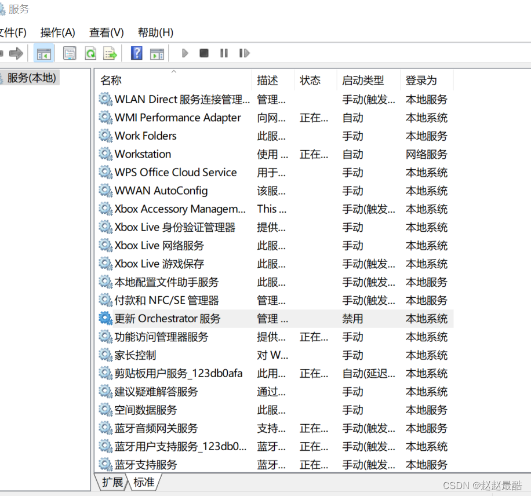Click the gear icon of 更新 Orchestrator 服务
The image size is (531, 496).
(x=106, y=319)
